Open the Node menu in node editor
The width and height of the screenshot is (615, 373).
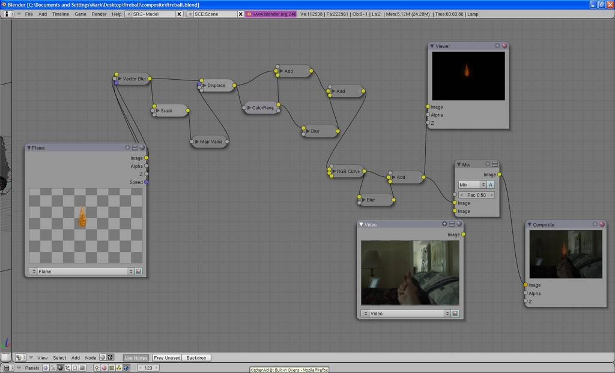coord(91,358)
